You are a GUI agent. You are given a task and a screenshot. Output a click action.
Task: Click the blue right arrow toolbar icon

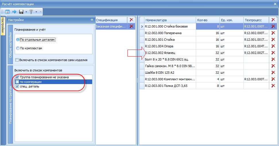(14, 12)
